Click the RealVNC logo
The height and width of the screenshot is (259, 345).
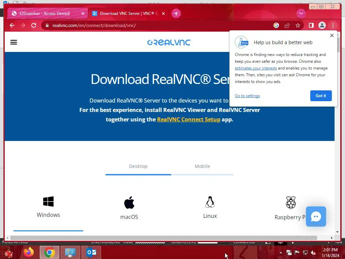pyautogui.click(x=169, y=42)
